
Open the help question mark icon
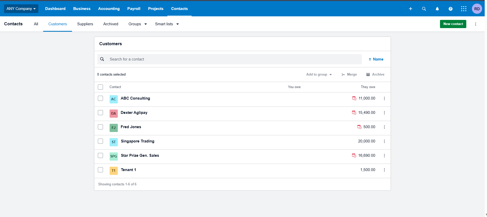coord(450,9)
